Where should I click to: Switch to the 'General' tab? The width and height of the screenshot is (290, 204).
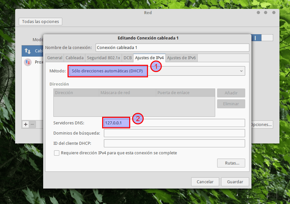click(x=54, y=58)
